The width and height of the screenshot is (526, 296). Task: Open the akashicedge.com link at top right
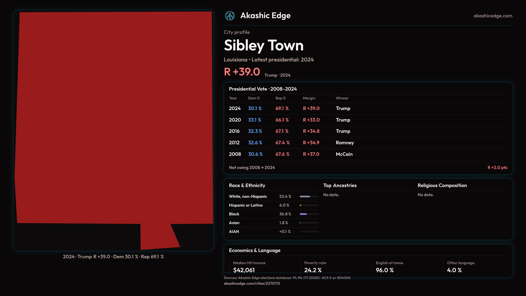493,16
